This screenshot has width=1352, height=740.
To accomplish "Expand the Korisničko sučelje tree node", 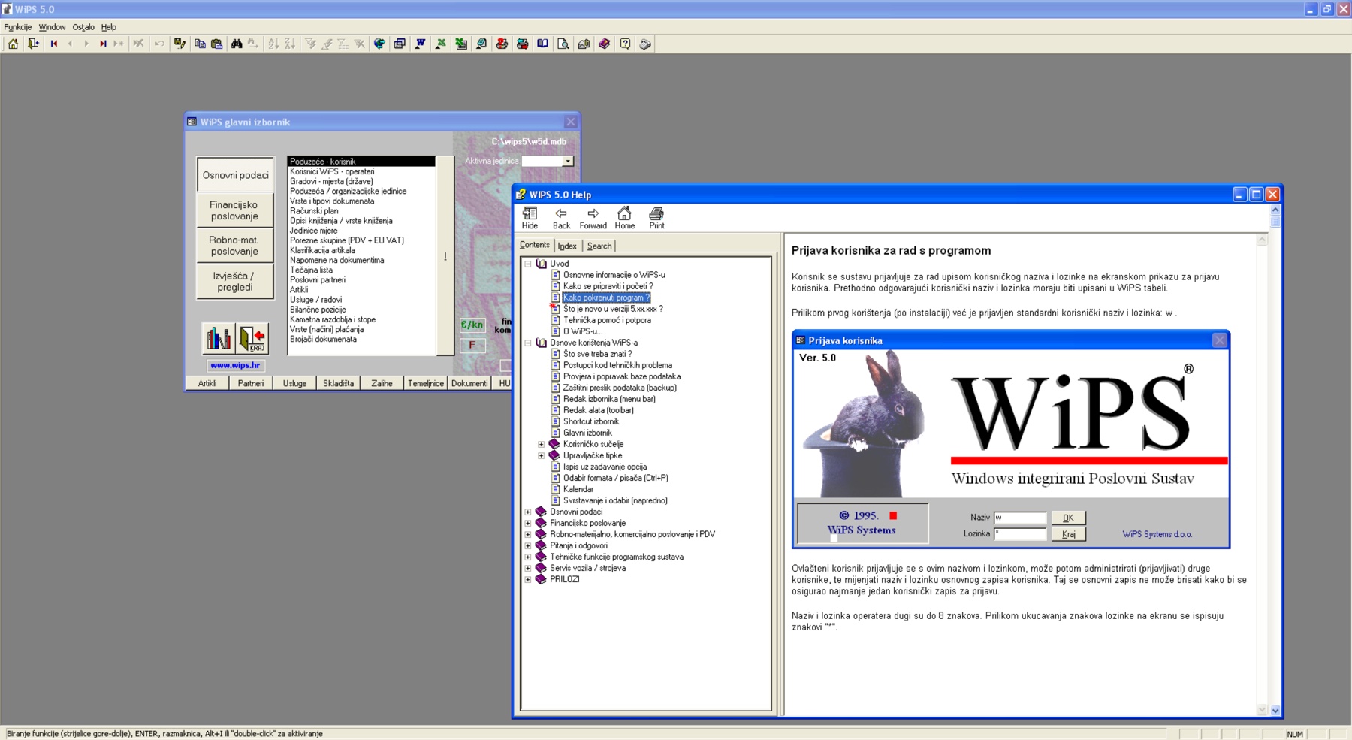I will coord(542,444).
